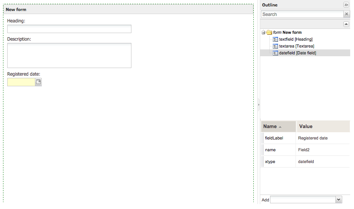This screenshot has height=209, width=354.
Task: Click the textarea [Textarea] node icon
Action: [275, 46]
